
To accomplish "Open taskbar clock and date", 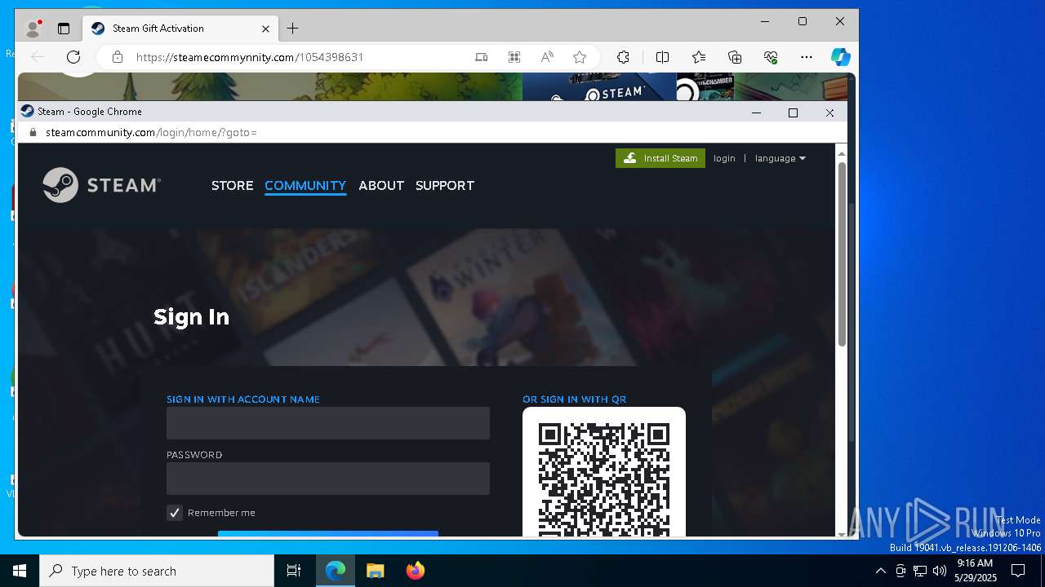I will coord(975,571).
